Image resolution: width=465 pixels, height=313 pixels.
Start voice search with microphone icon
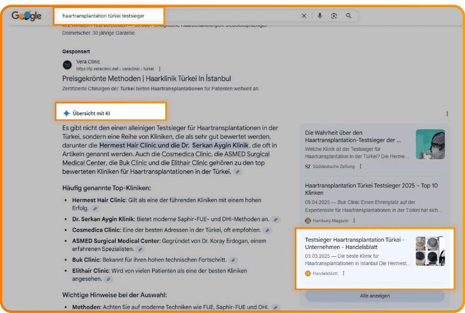tap(320, 16)
